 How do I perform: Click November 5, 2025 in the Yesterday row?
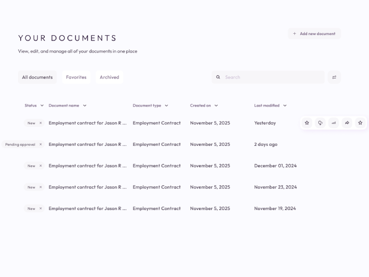tap(210, 123)
